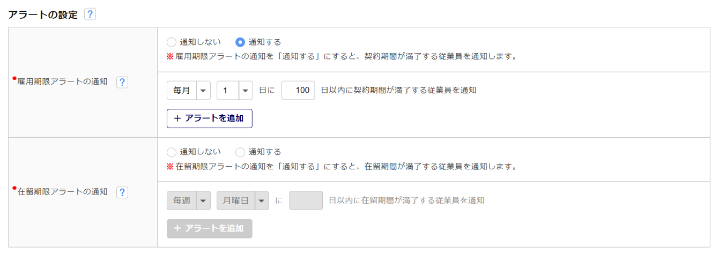Click the empty 在留期間 days field
The height and width of the screenshot is (253, 719).
coord(306,200)
